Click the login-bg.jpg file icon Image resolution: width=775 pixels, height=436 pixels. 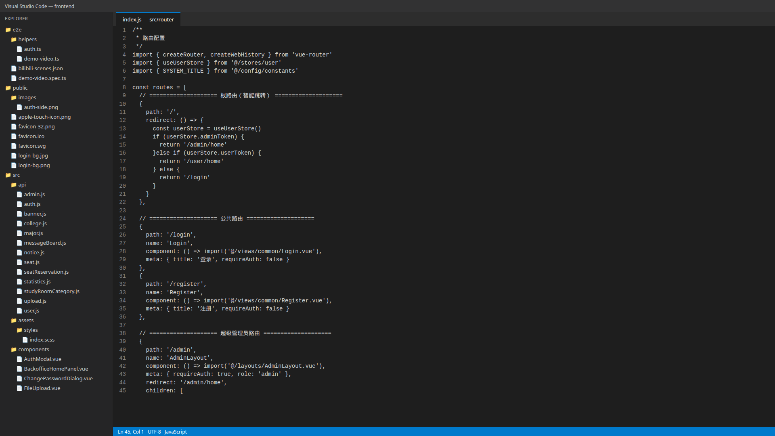tap(14, 156)
